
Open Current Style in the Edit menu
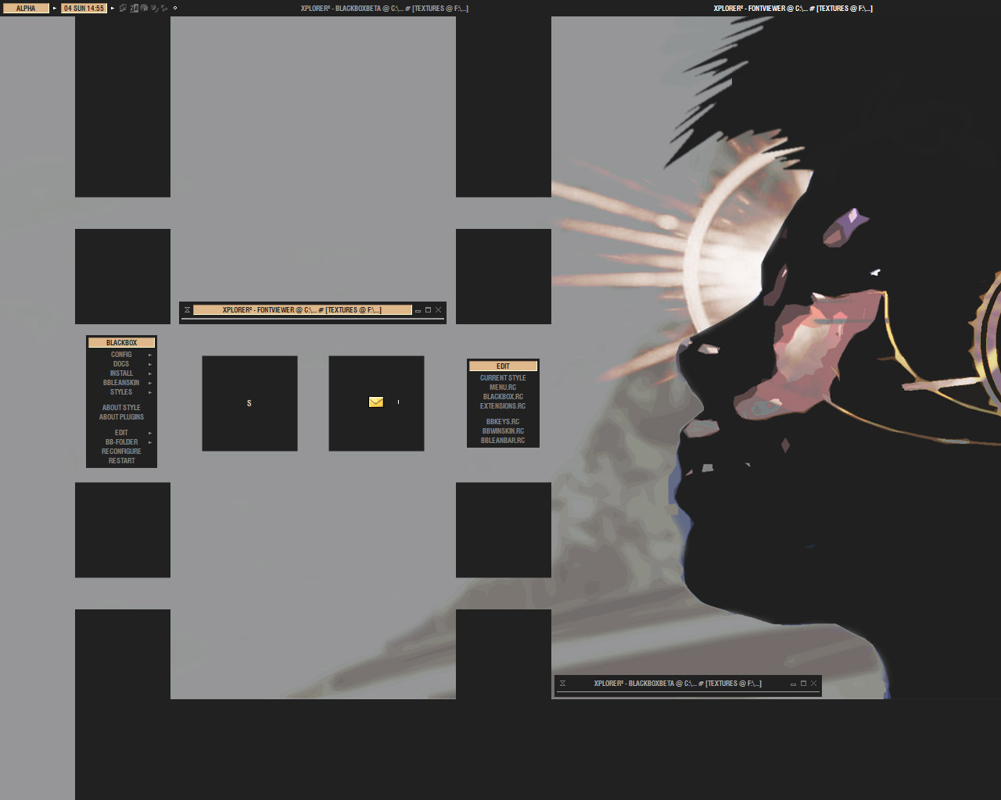[x=503, y=378]
